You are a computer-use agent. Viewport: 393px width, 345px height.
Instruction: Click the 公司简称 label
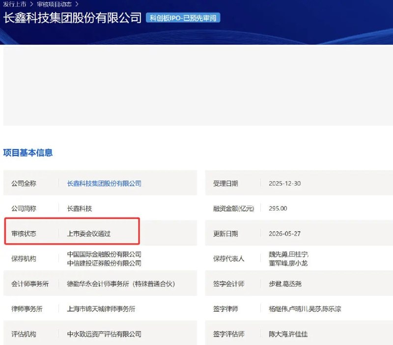[24, 208]
